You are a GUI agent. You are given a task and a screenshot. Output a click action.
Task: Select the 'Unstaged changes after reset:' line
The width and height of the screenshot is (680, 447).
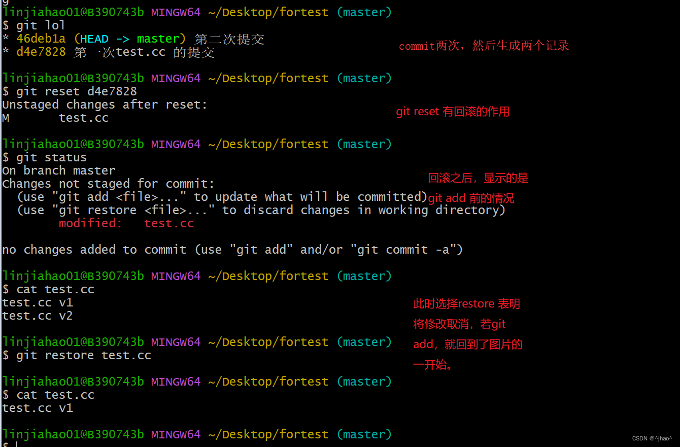point(105,105)
